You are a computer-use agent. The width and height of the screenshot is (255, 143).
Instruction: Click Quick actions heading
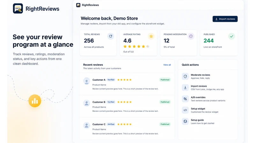point(190,65)
